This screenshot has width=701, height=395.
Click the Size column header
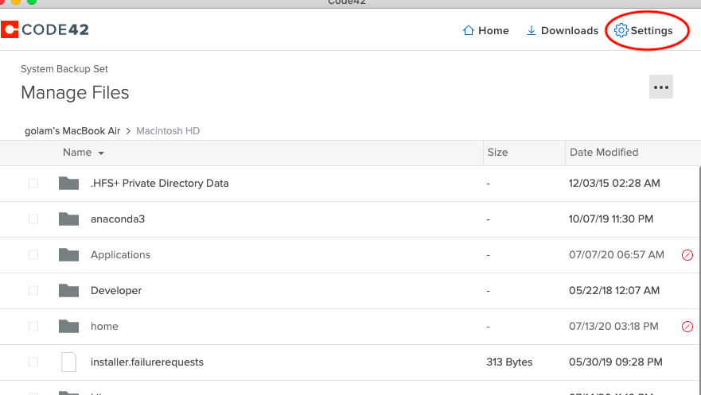coord(497,152)
